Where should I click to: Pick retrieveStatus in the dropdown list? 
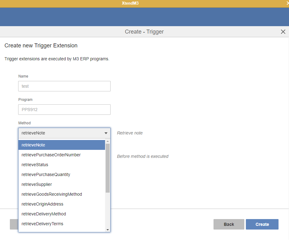click(62, 165)
